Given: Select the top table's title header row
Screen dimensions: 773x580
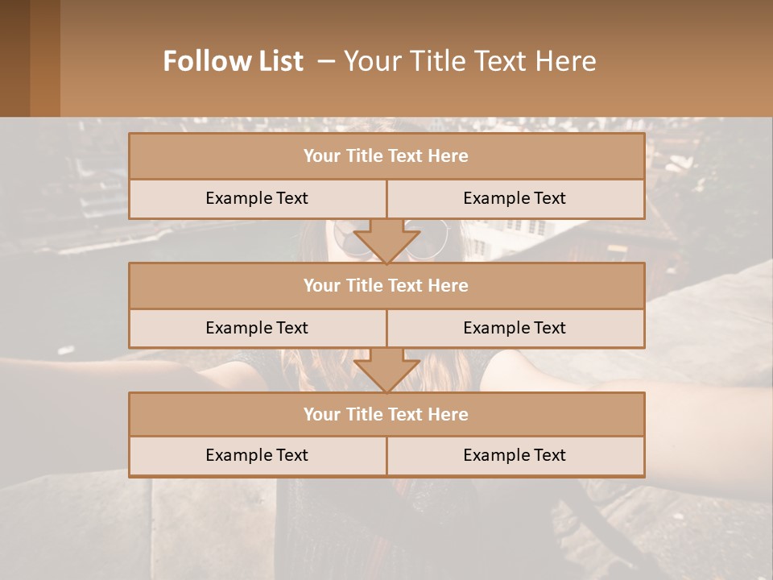Looking at the screenshot, I should tap(386, 156).
